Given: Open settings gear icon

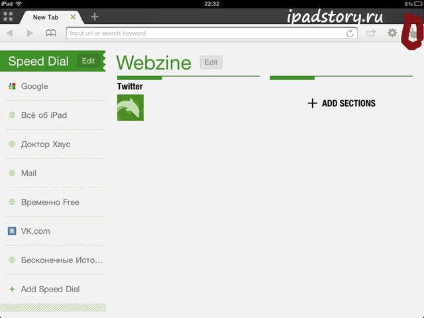Looking at the screenshot, I should [392, 33].
